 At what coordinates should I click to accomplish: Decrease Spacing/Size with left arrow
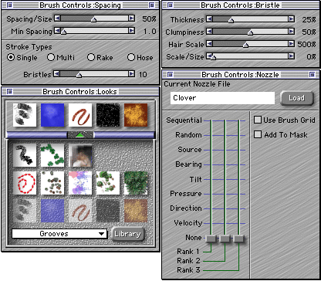coord(57,18)
